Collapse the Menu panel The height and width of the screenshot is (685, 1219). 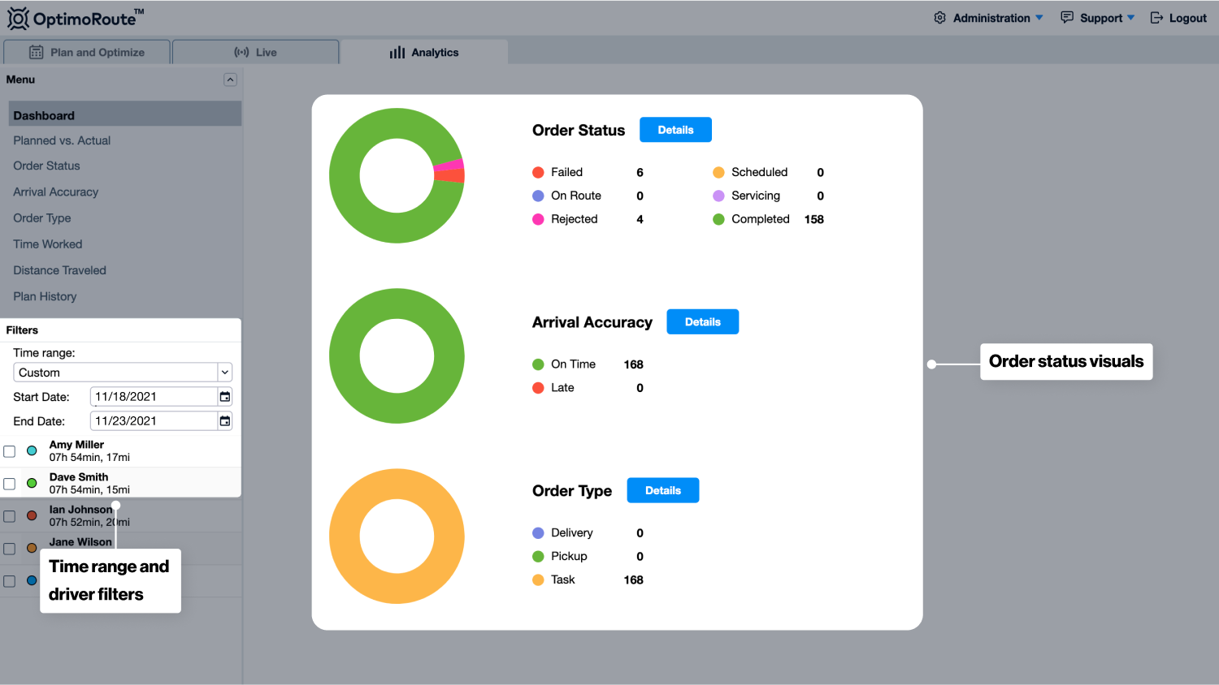231,80
